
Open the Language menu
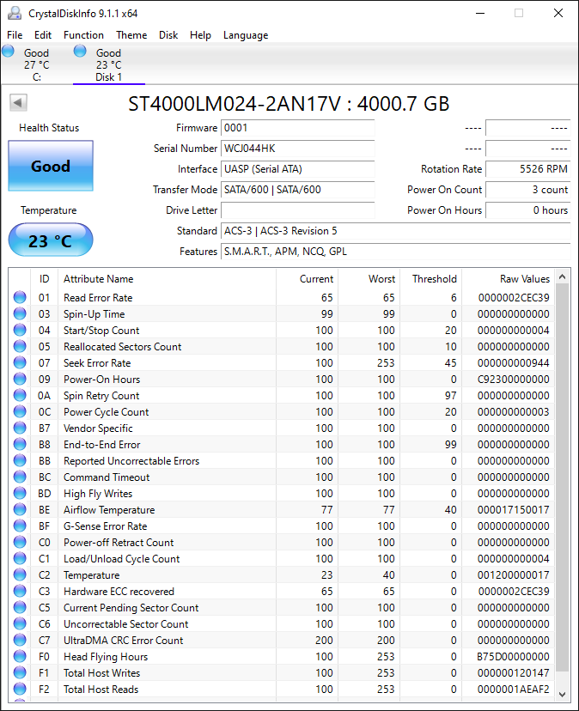click(246, 35)
